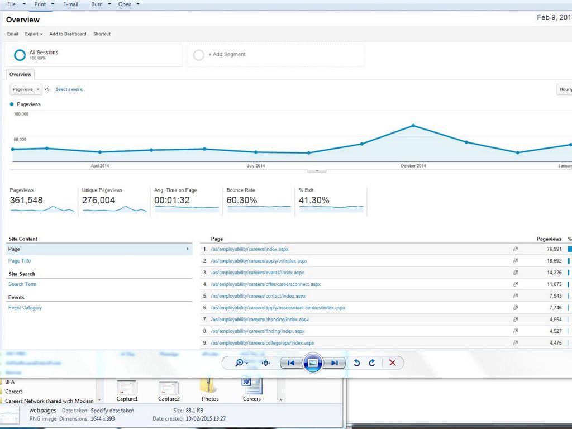Click open-in-new-window icon for careers/index.aspx row
This screenshot has height=429, width=572.
516,249
